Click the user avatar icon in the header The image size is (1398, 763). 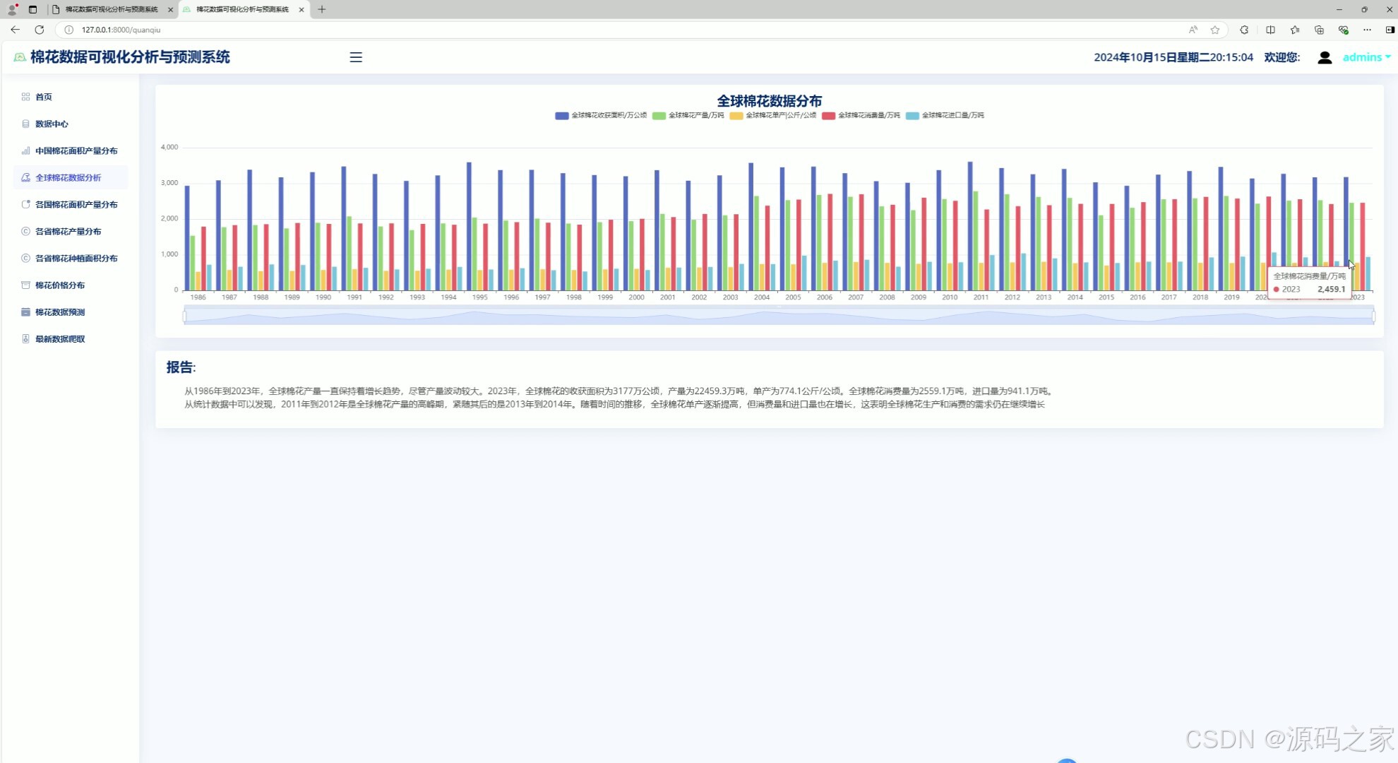(x=1324, y=57)
